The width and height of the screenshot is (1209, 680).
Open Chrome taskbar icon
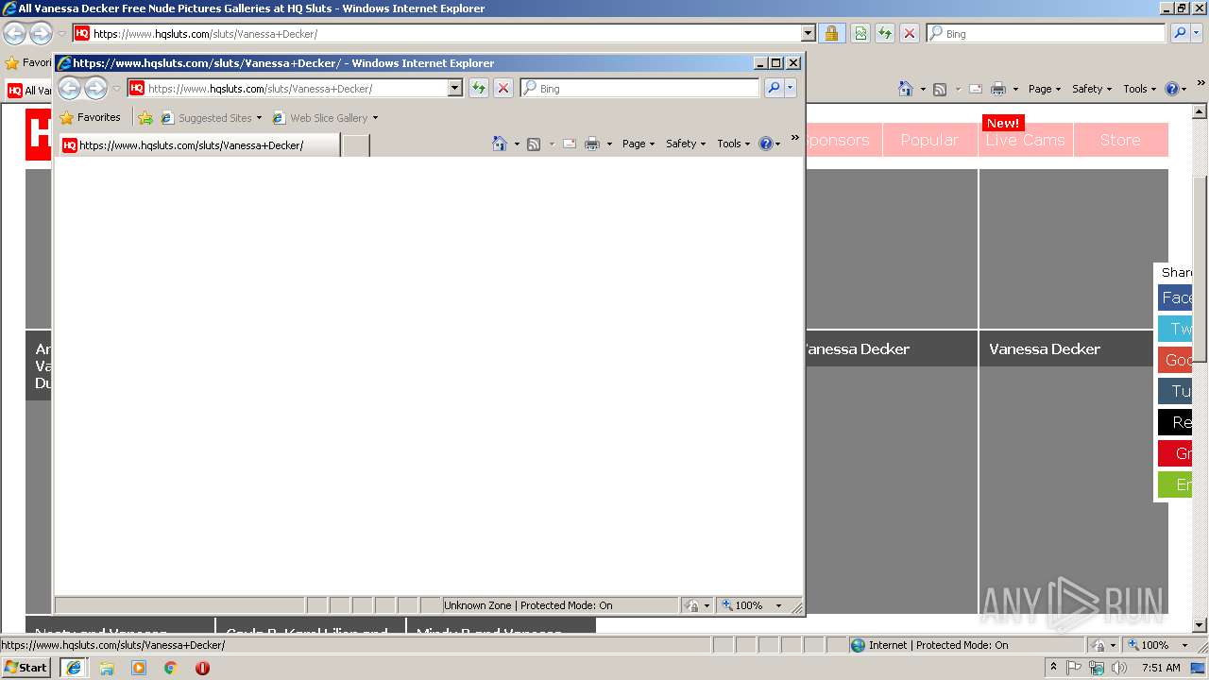[x=171, y=668]
